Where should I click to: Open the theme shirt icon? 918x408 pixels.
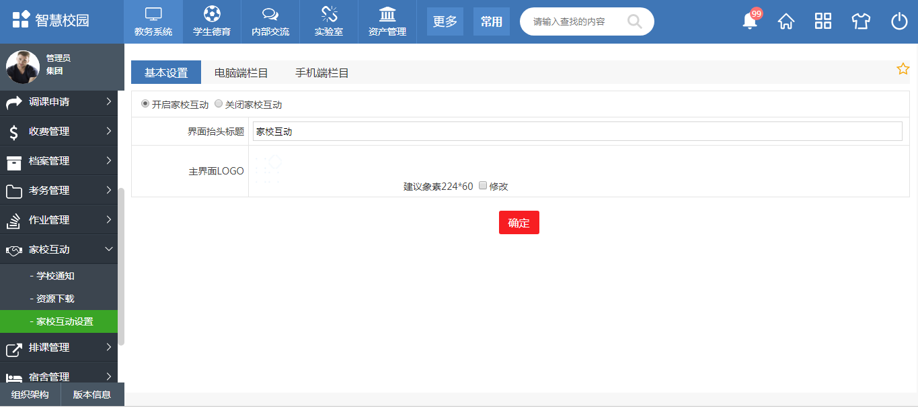click(861, 21)
